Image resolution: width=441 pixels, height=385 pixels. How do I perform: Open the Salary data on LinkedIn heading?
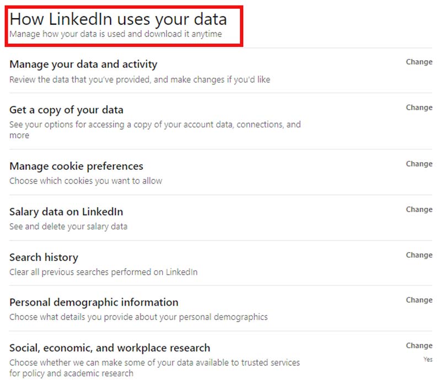click(66, 212)
